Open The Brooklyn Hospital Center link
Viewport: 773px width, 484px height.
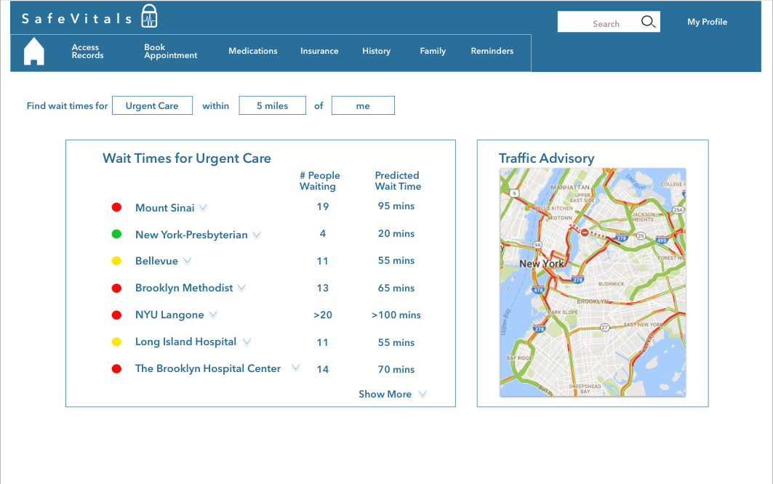[x=207, y=368]
